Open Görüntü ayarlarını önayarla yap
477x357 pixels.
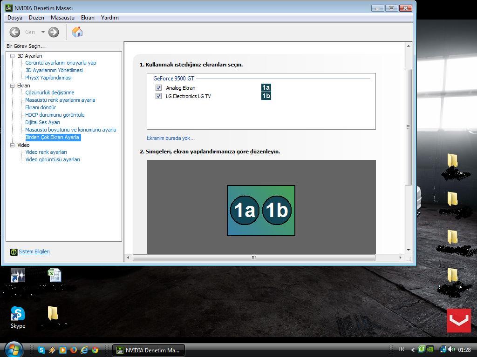click(x=61, y=63)
